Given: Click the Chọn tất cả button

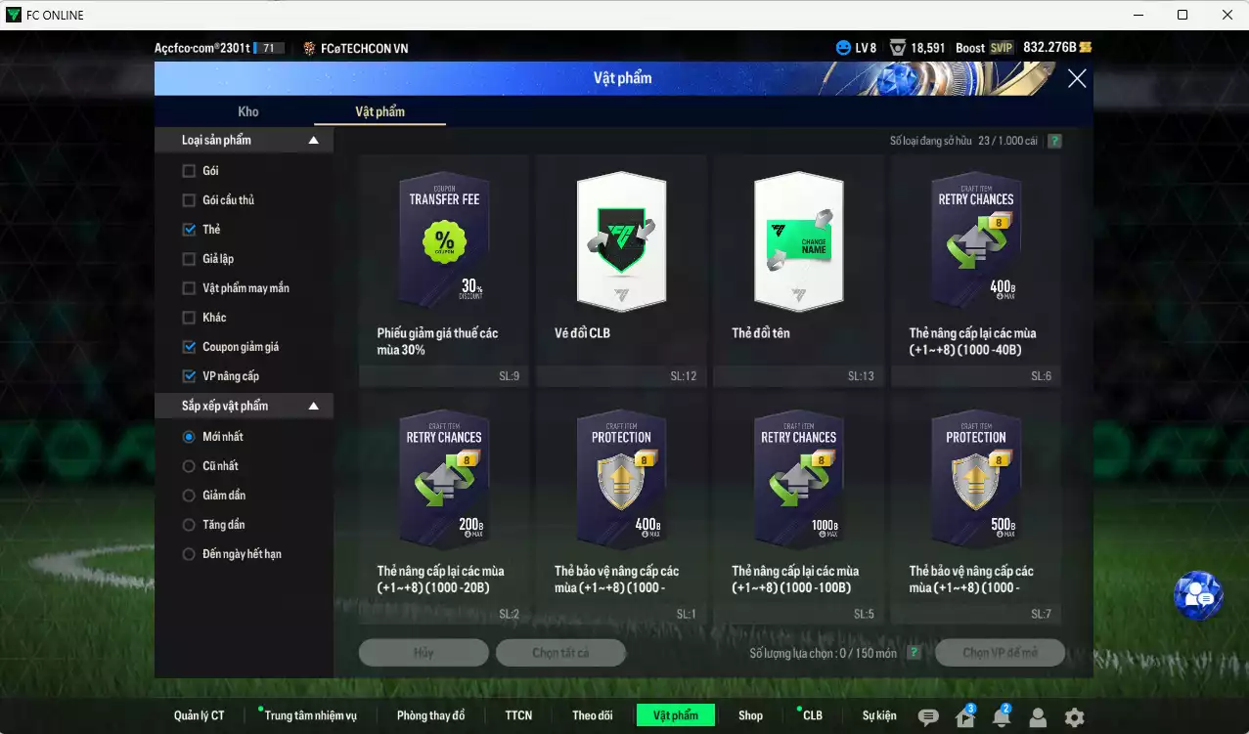Looking at the screenshot, I should pyautogui.click(x=560, y=653).
